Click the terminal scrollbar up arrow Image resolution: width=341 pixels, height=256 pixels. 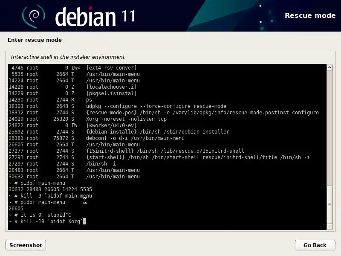pos(329,67)
